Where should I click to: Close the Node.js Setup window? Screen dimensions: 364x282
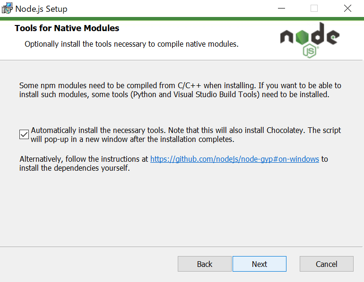click(347, 8)
